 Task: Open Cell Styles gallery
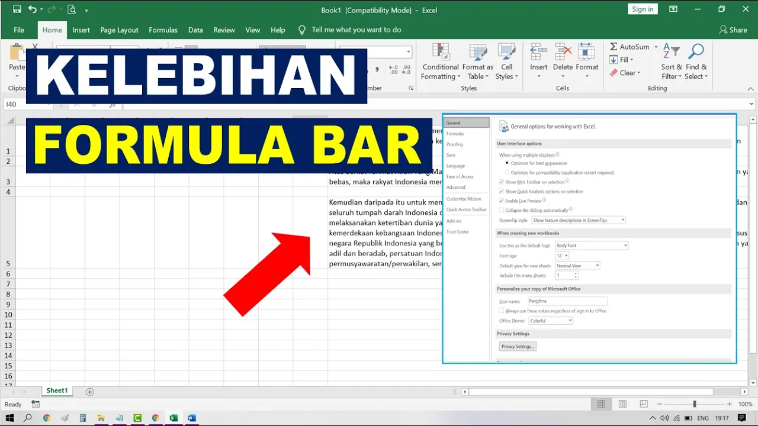tap(506, 62)
